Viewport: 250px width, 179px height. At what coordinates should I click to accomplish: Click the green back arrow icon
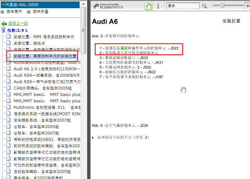tap(4, 24)
